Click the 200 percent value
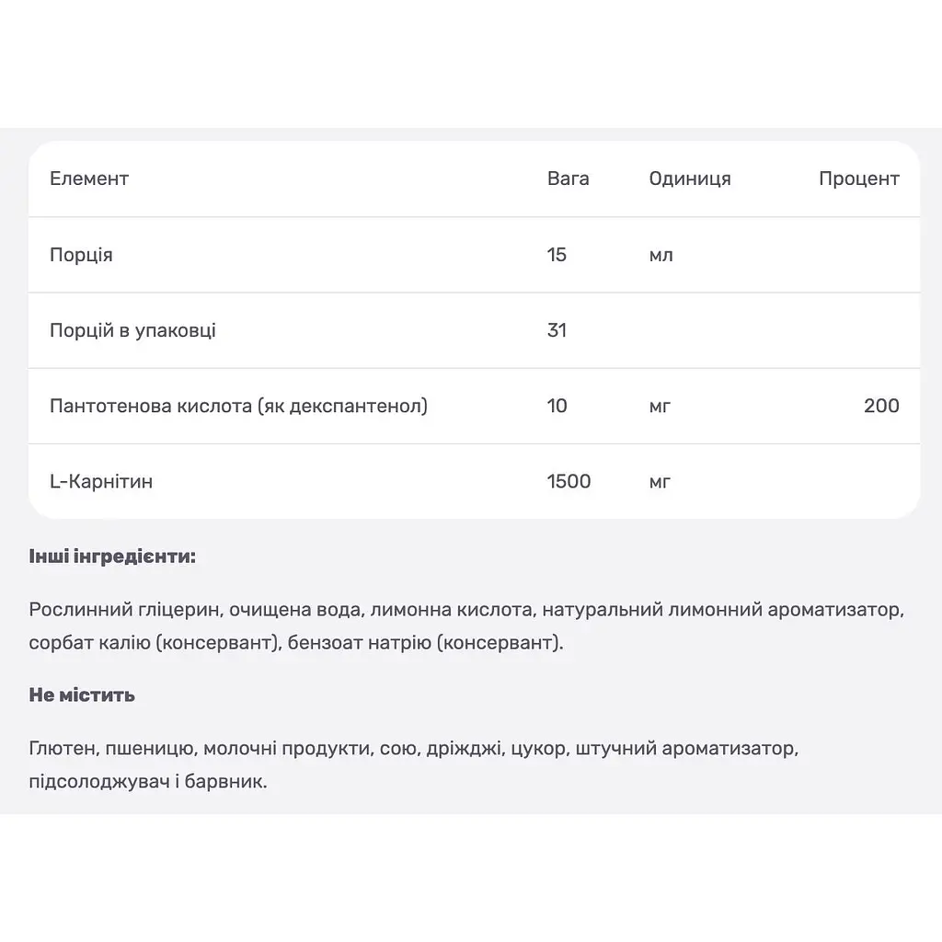 (881, 406)
